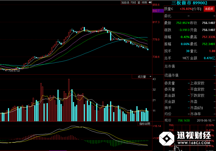This screenshot has width=216, height=151.
Task: Click the 加自选 add-to-watchlist button
Action: [125, 2]
